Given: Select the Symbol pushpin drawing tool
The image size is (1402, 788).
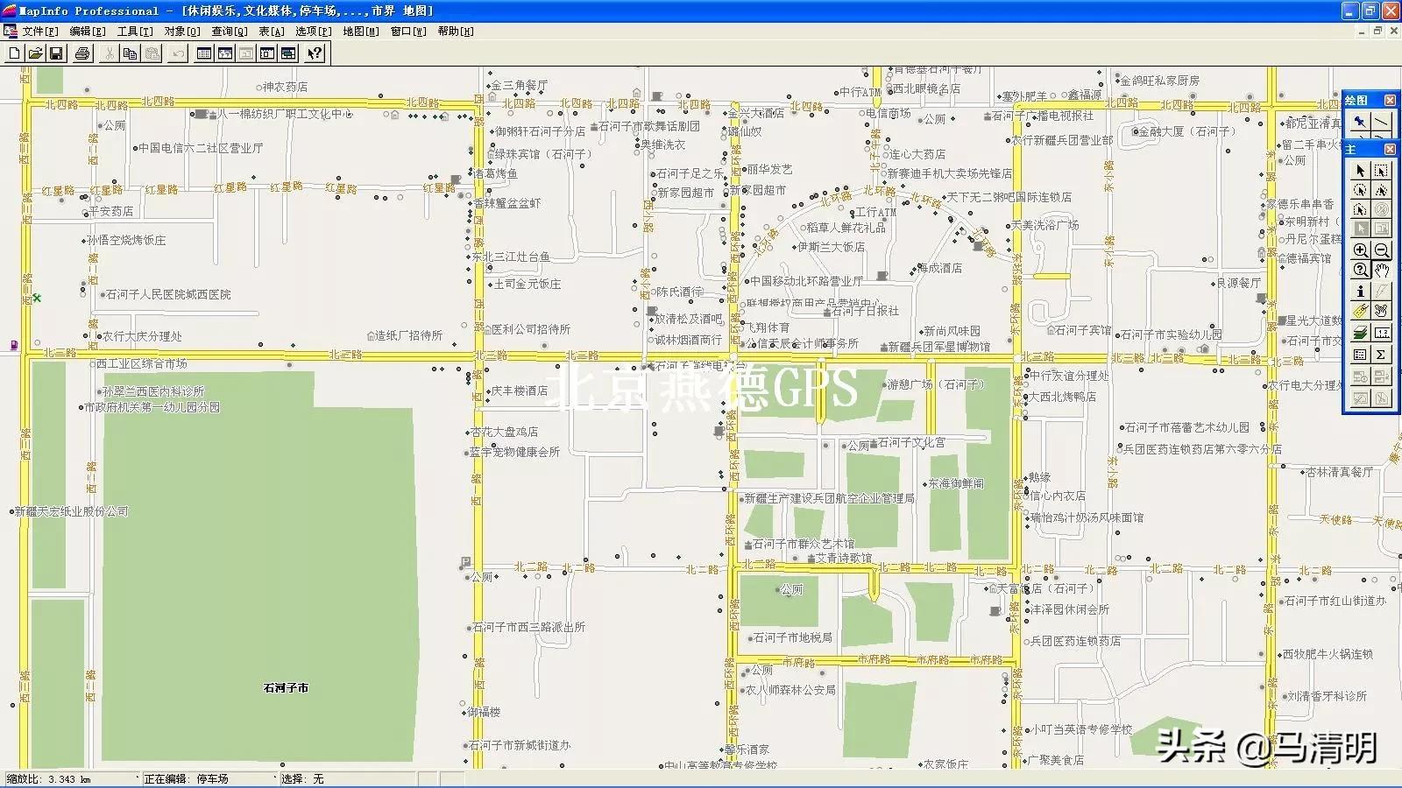Looking at the screenshot, I should (x=1360, y=122).
